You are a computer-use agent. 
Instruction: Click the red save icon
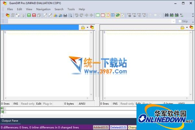pyautogui.click(x=34, y=15)
